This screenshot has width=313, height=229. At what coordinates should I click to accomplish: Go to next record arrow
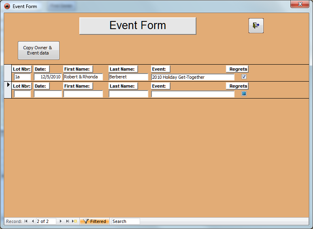61,221
